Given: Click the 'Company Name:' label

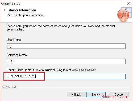Looking at the screenshot, I should coord(17,55).
